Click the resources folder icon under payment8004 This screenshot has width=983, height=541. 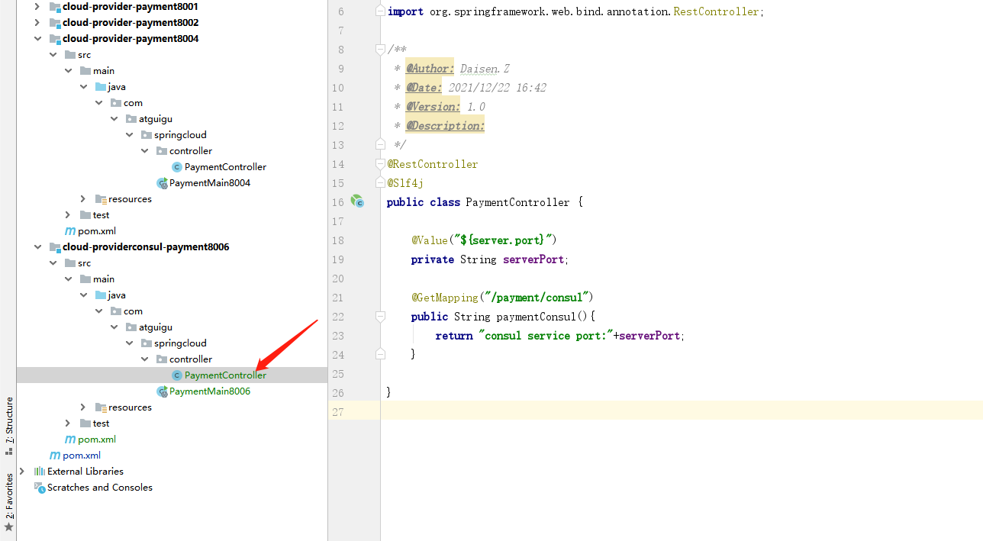point(101,199)
